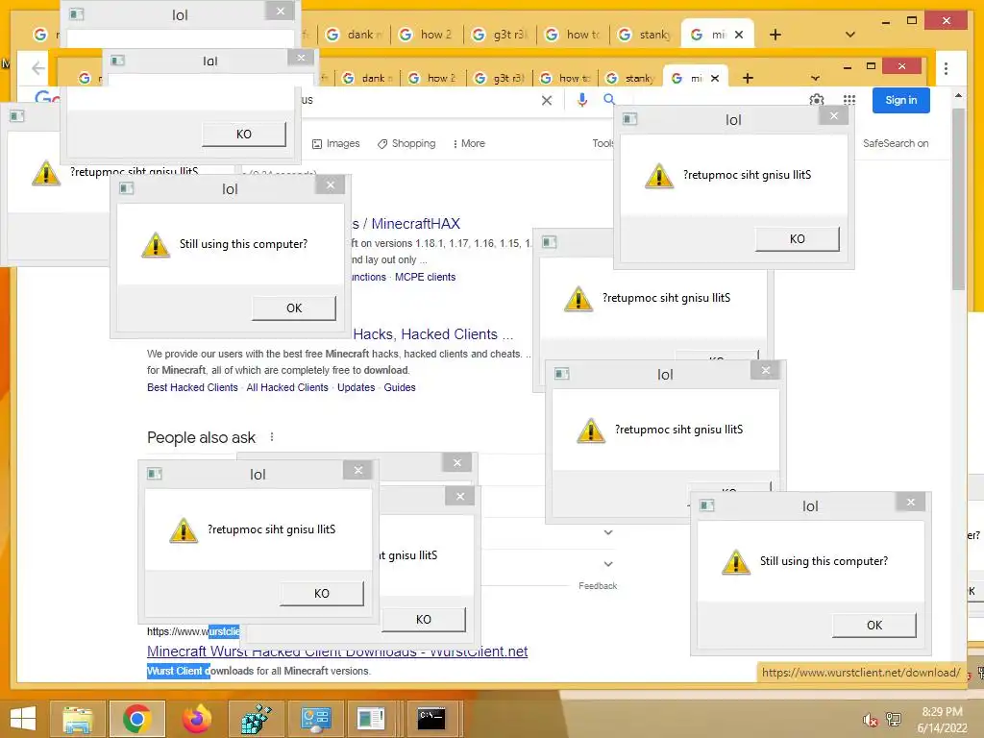
Task: Launch Firefox from the taskbar
Action: (x=196, y=719)
